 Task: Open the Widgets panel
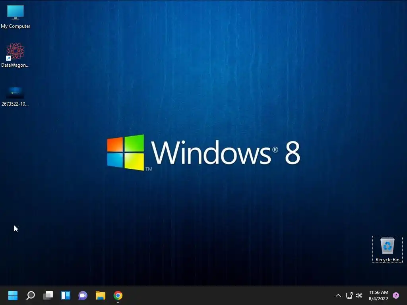pyautogui.click(x=66, y=295)
